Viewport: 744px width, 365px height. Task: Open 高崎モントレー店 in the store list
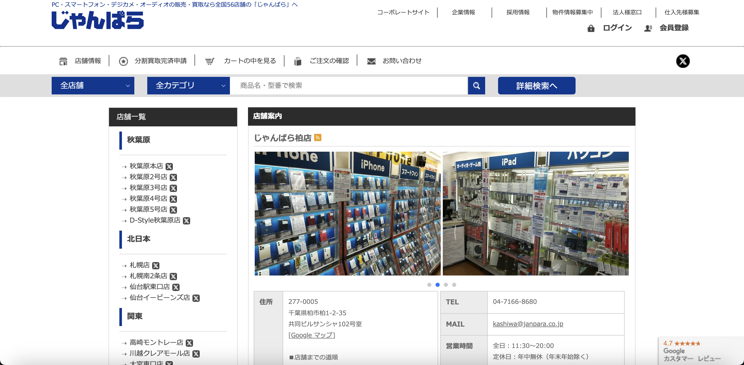(x=157, y=343)
